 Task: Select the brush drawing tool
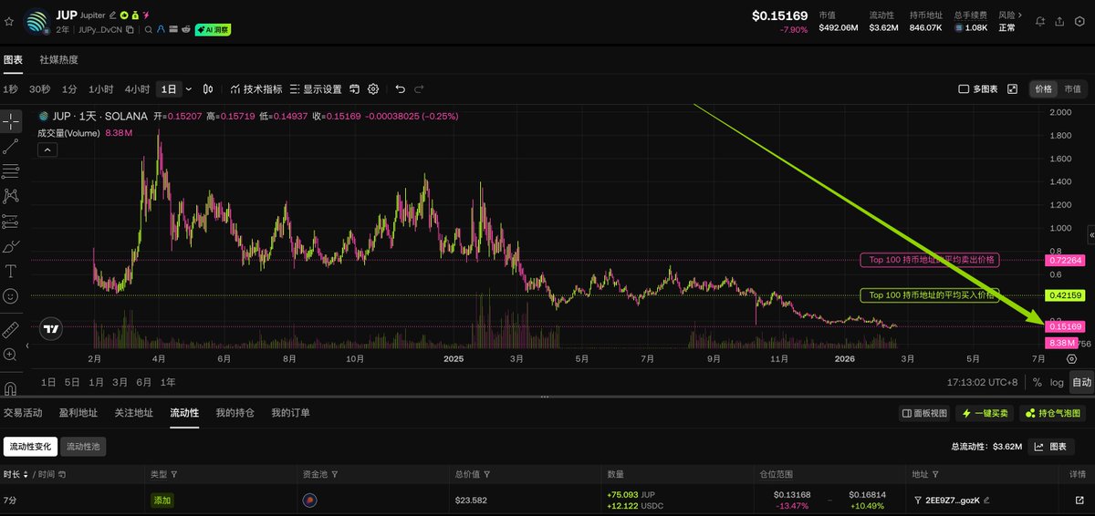click(x=11, y=246)
